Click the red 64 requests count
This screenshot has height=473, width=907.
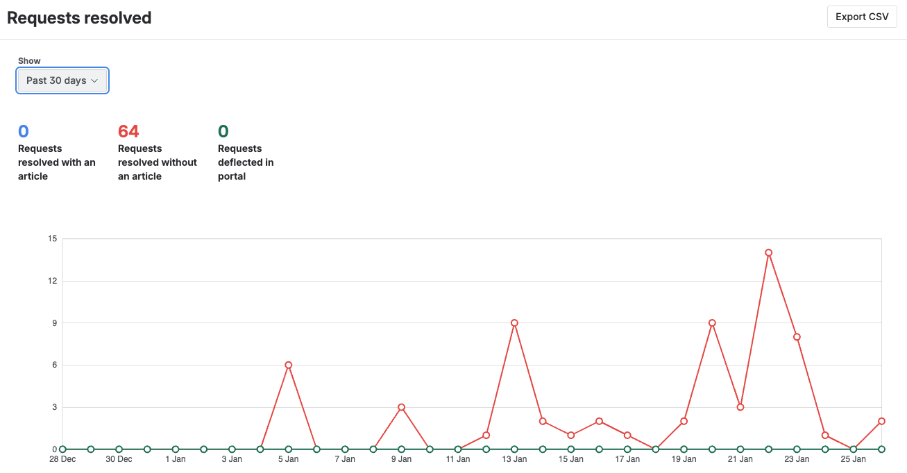[128, 131]
